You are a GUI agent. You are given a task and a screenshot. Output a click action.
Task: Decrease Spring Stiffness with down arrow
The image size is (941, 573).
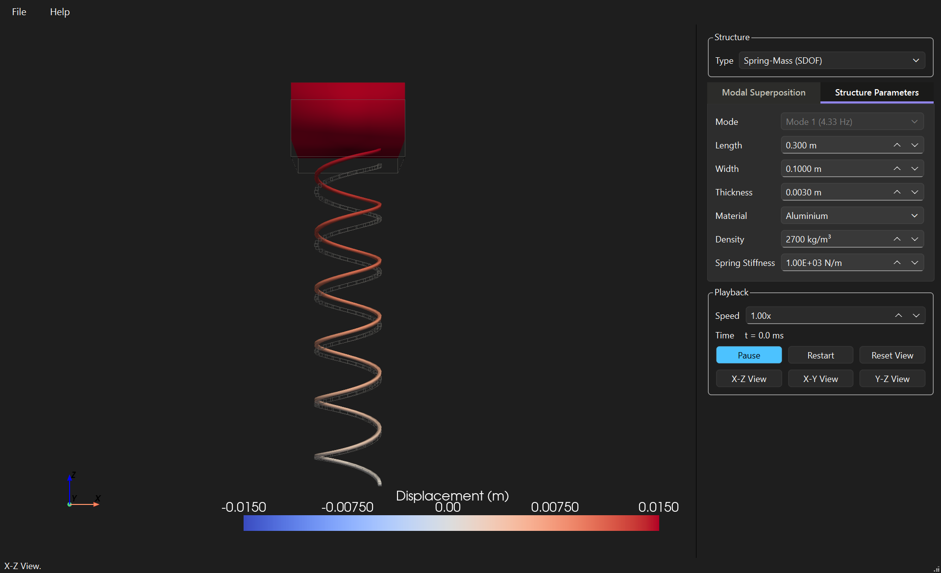(x=915, y=263)
